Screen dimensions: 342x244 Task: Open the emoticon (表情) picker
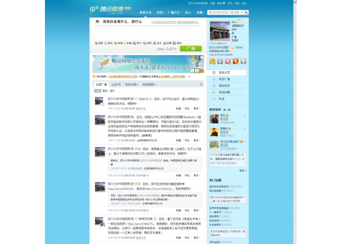pyautogui.click(x=118, y=43)
